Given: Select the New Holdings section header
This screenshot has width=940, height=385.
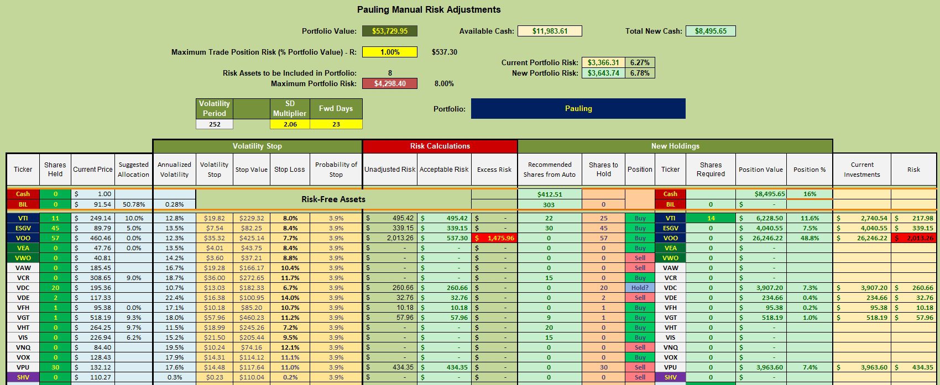Looking at the screenshot, I should point(675,146).
